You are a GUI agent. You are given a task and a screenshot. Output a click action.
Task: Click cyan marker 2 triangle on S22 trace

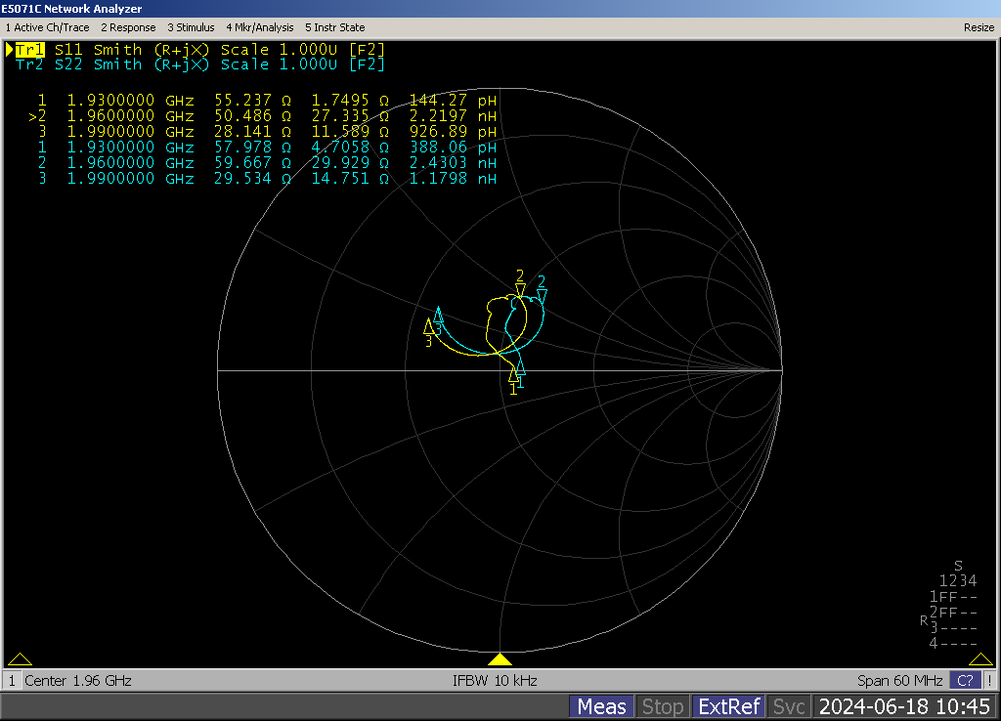pyautogui.click(x=542, y=294)
